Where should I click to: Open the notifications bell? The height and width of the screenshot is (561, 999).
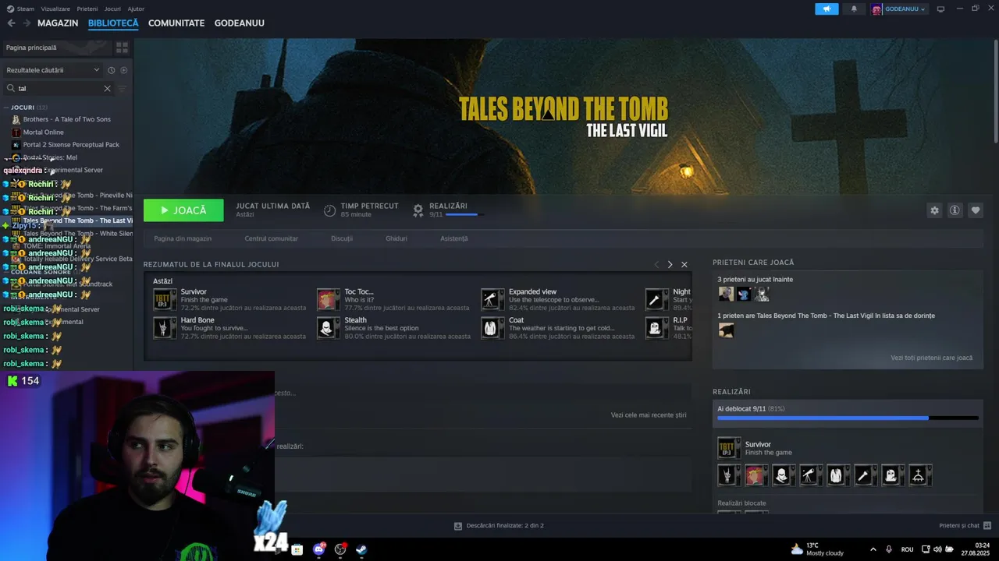(854, 9)
